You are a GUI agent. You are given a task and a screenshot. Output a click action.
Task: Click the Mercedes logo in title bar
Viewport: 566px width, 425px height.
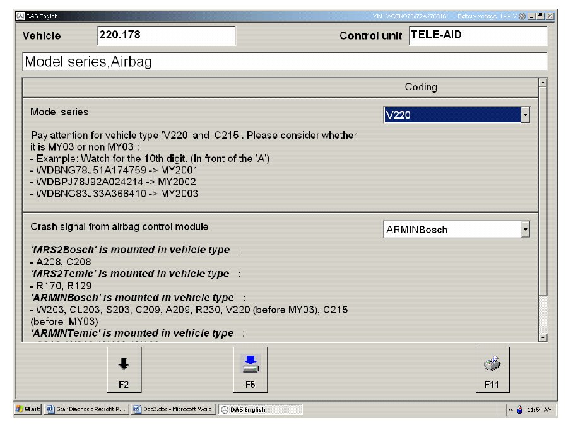click(x=20, y=15)
